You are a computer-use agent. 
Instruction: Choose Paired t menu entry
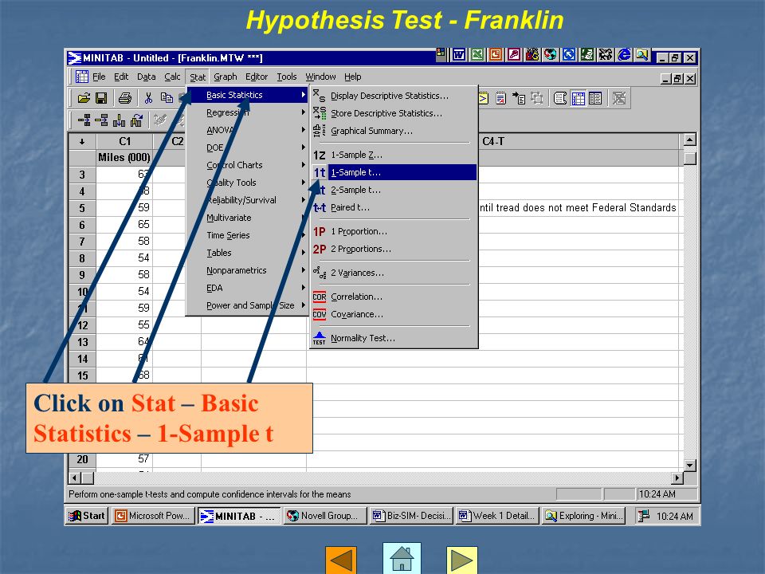[x=394, y=207]
